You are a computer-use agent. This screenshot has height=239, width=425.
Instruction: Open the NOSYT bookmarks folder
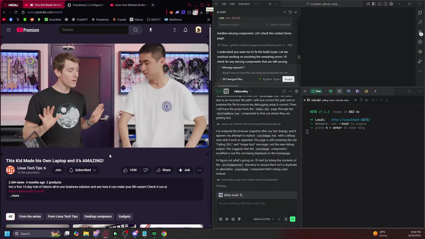pos(153,20)
